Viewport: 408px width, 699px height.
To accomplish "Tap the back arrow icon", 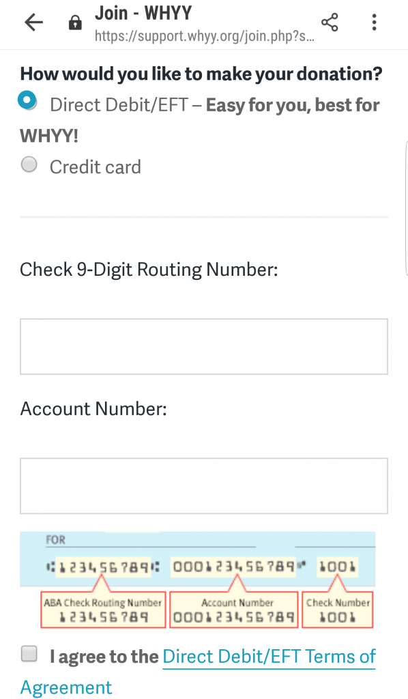I will tap(34, 23).
